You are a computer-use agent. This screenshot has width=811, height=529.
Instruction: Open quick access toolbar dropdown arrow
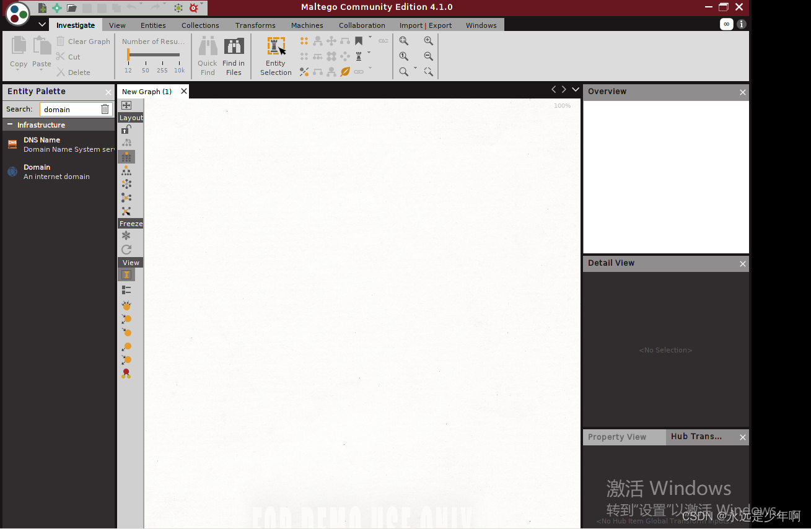click(202, 5)
